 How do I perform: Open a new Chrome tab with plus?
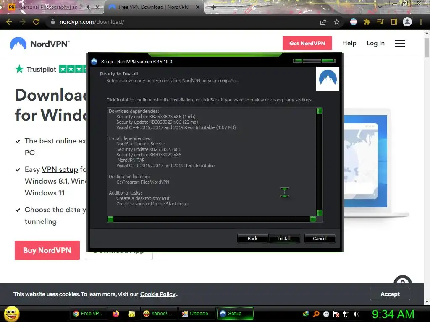[x=214, y=7]
